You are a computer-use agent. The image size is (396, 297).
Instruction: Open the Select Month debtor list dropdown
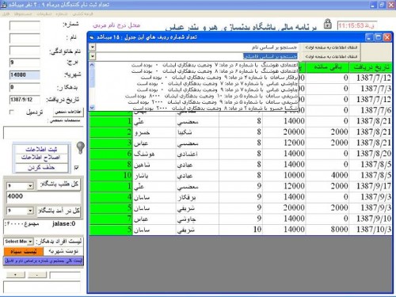coord(30,242)
